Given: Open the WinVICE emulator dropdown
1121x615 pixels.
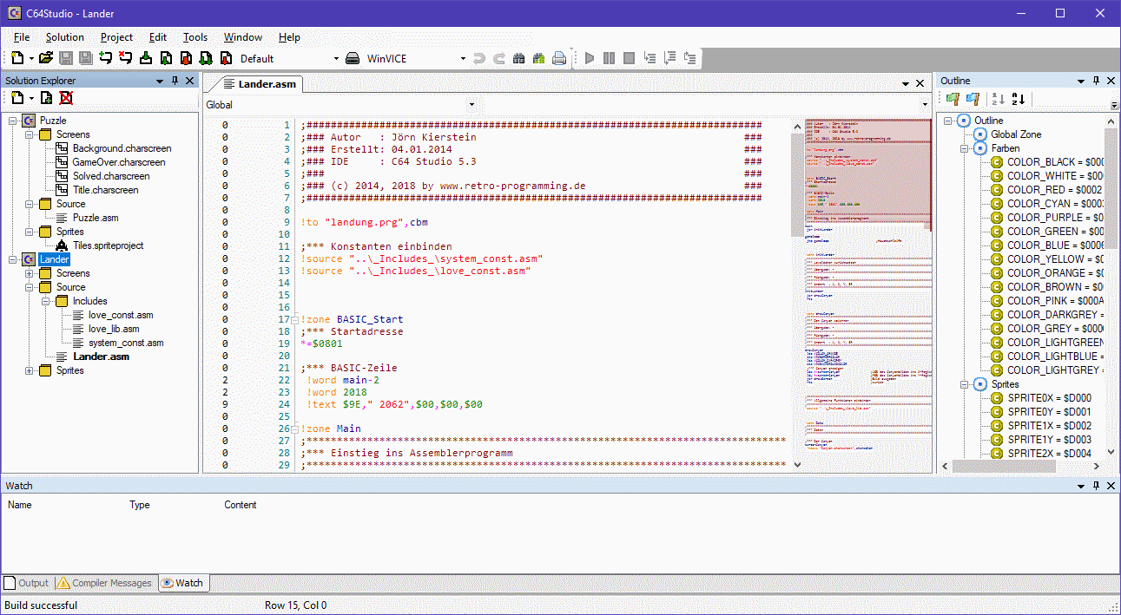Looking at the screenshot, I should tap(463, 59).
